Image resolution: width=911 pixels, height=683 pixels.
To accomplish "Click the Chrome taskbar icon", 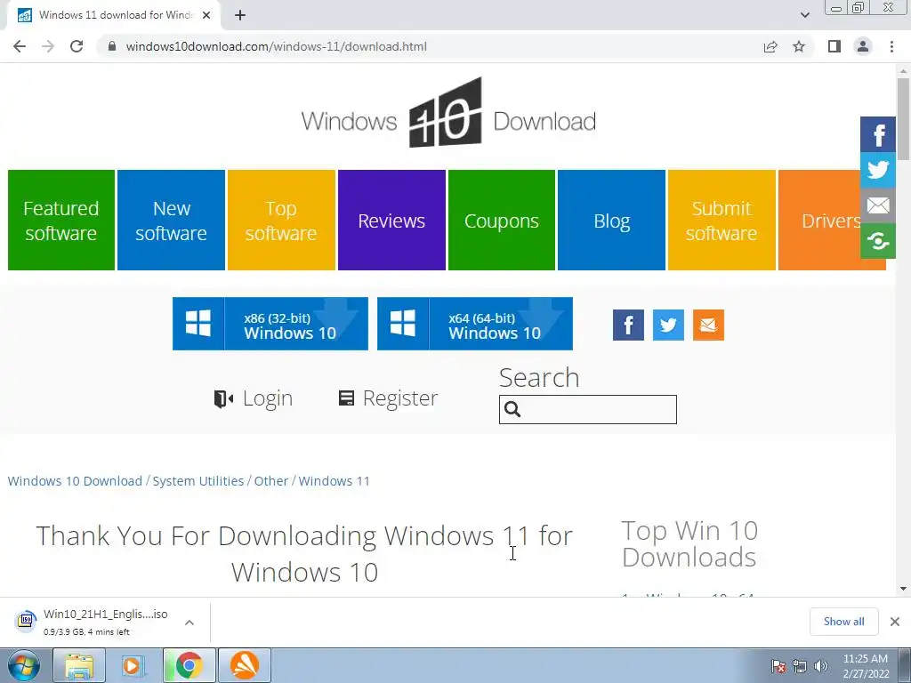I will pyautogui.click(x=189, y=665).
